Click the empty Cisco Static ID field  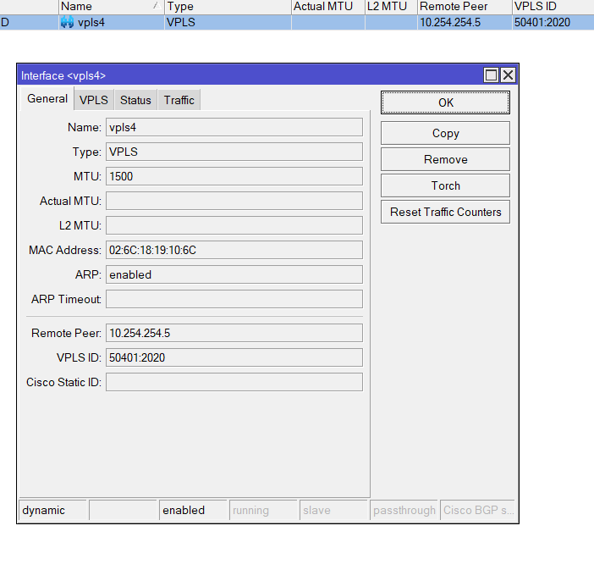pyautogui.click(x=234, y=382)
